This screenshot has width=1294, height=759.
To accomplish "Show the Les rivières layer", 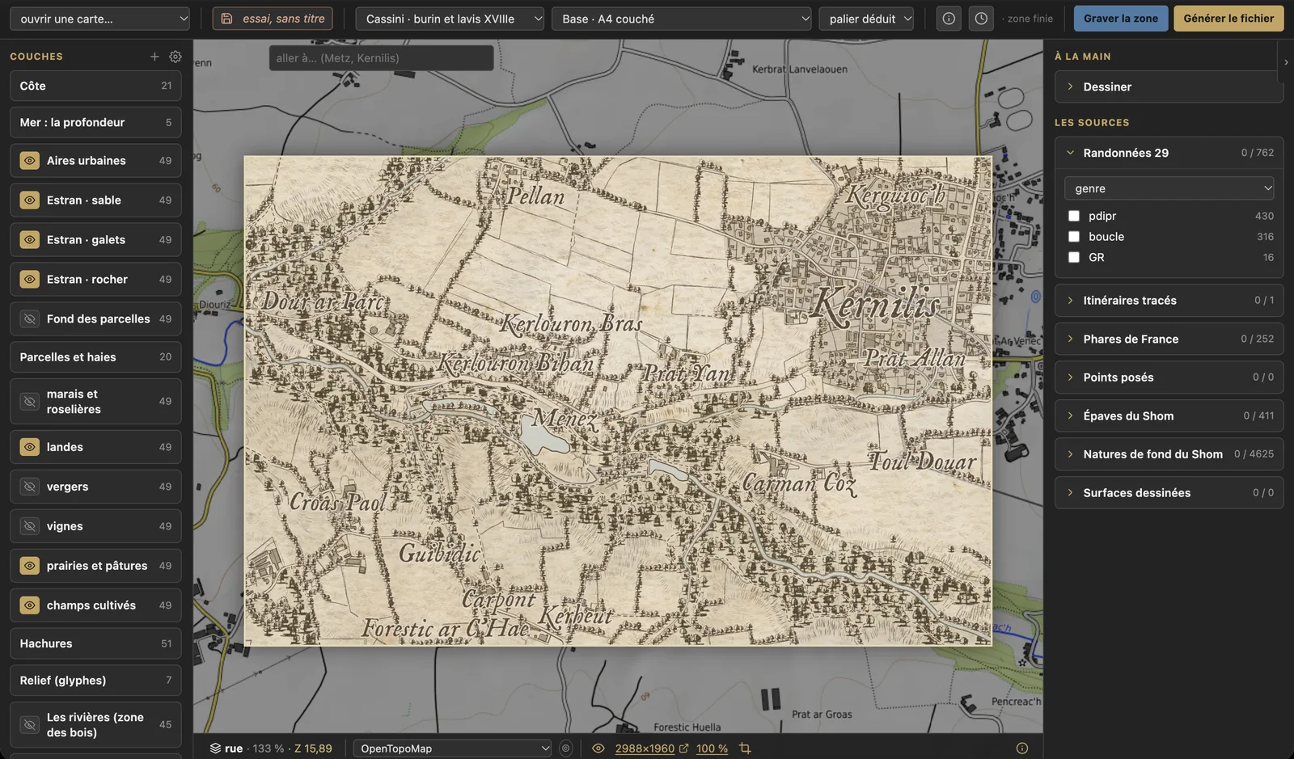I will point(30,725).
